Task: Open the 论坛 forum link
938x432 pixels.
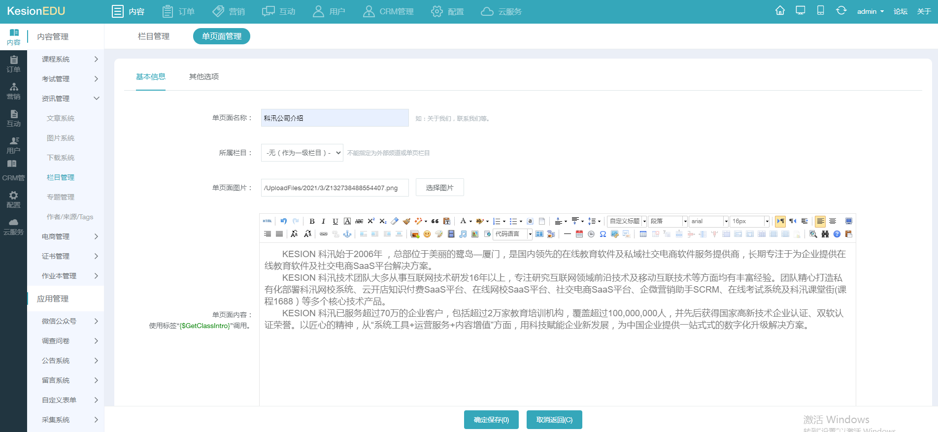Action: pyautogui.click(x=901, y=11)
